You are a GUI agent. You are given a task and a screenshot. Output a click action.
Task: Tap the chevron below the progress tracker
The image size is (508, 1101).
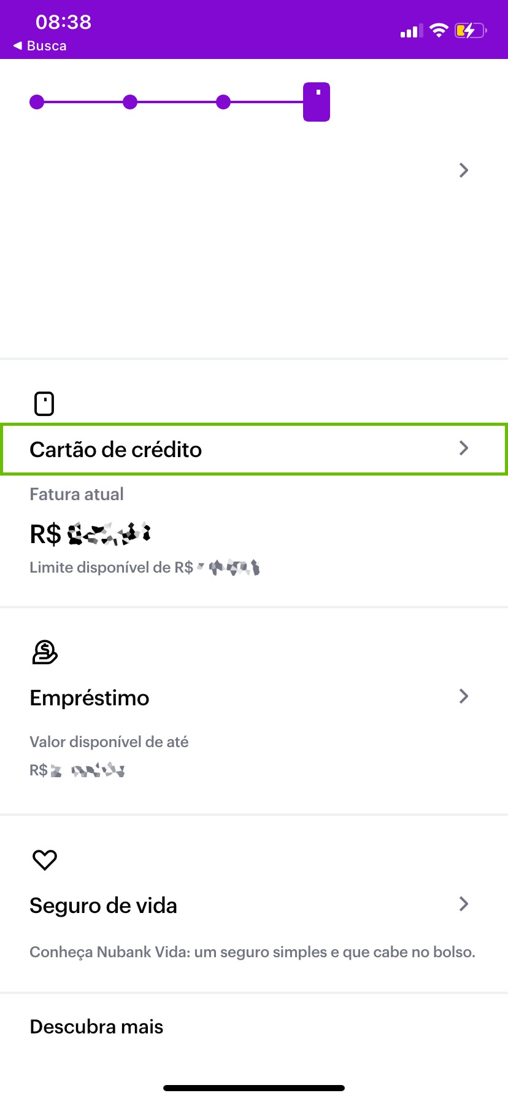pyautogui.click(x=464, y=170)
